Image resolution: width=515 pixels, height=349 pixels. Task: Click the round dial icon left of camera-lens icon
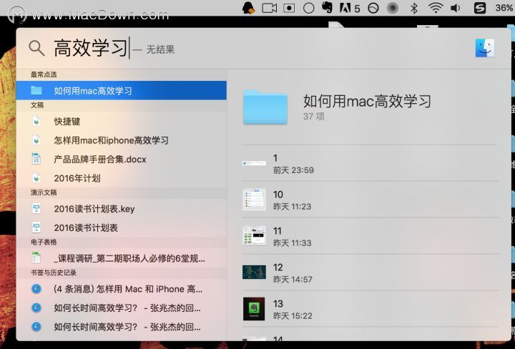373,8
